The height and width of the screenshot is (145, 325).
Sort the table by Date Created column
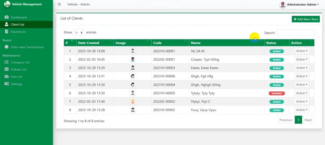pyautogui.click(x=89, y=43)
